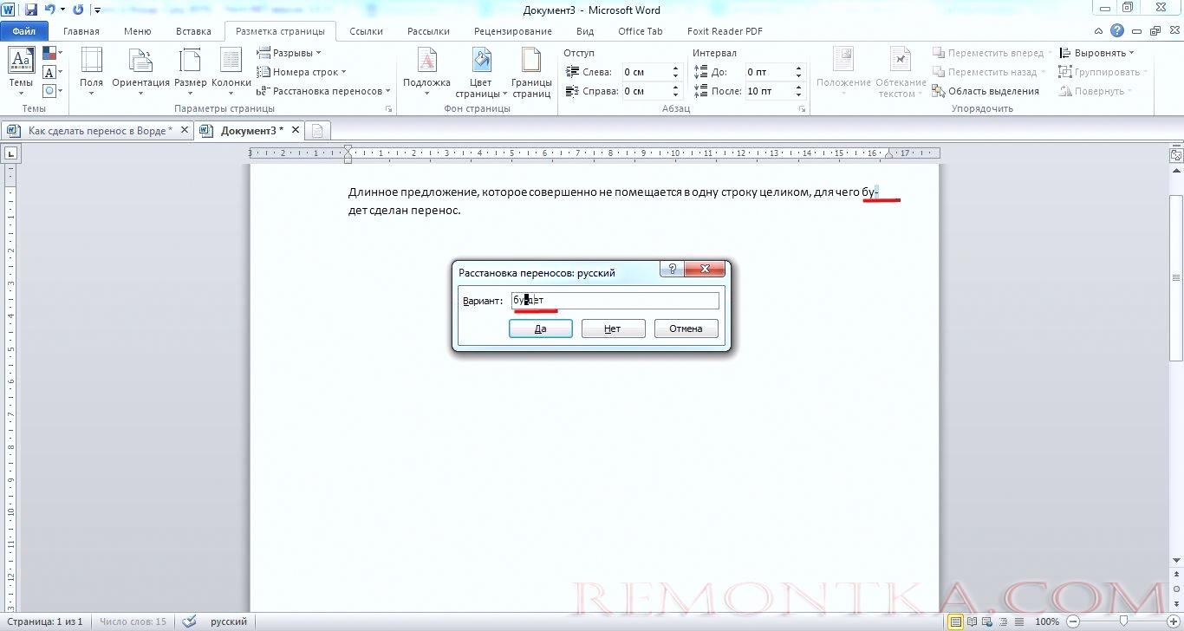Switch to Web Layout view
The image size is (1184, 631).
tap(986, 621)
